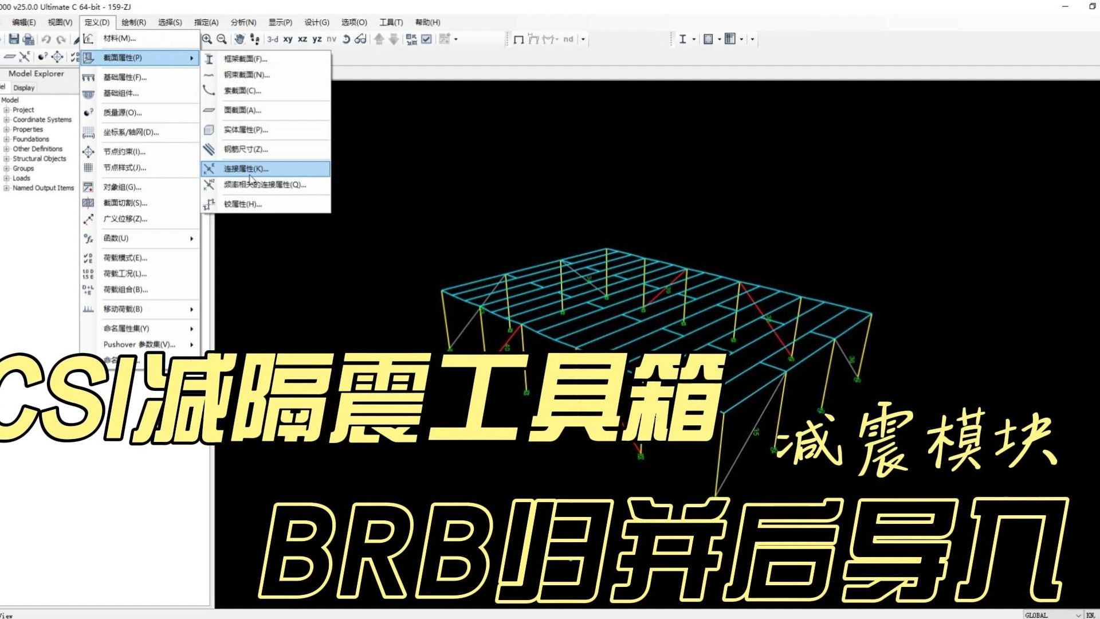This screenshot has height=619, width=1100.
Task: Click the show undeformed shape frame icon
Action: pos(518,39)
